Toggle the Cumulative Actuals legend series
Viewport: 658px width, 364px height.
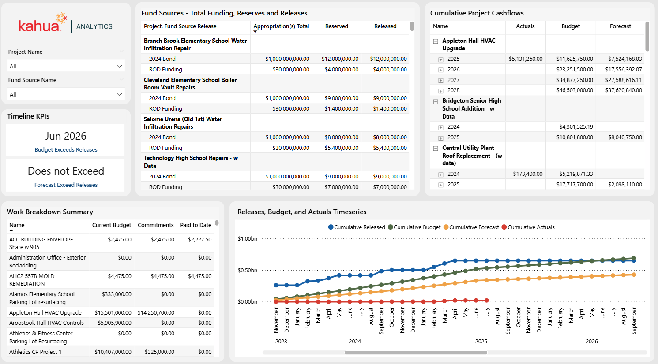click(528, 227)
